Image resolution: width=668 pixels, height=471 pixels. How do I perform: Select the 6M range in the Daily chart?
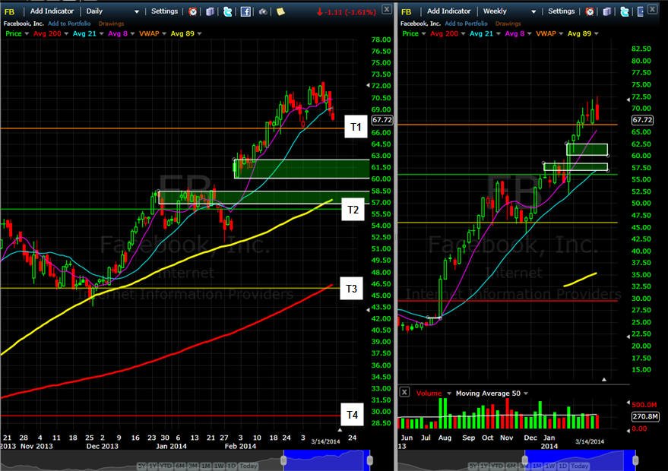point(180,466)
